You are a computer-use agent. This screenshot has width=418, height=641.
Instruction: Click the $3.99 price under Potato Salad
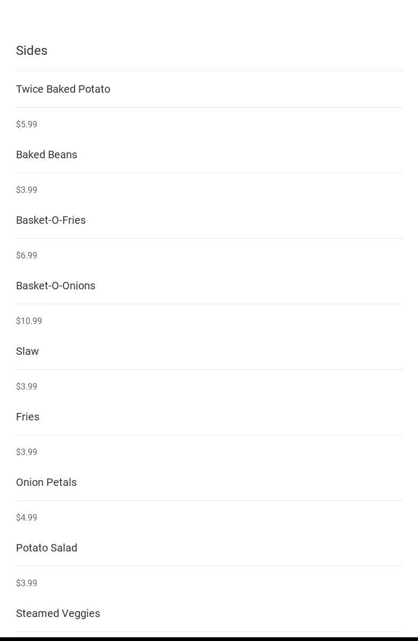pos(27,583)
